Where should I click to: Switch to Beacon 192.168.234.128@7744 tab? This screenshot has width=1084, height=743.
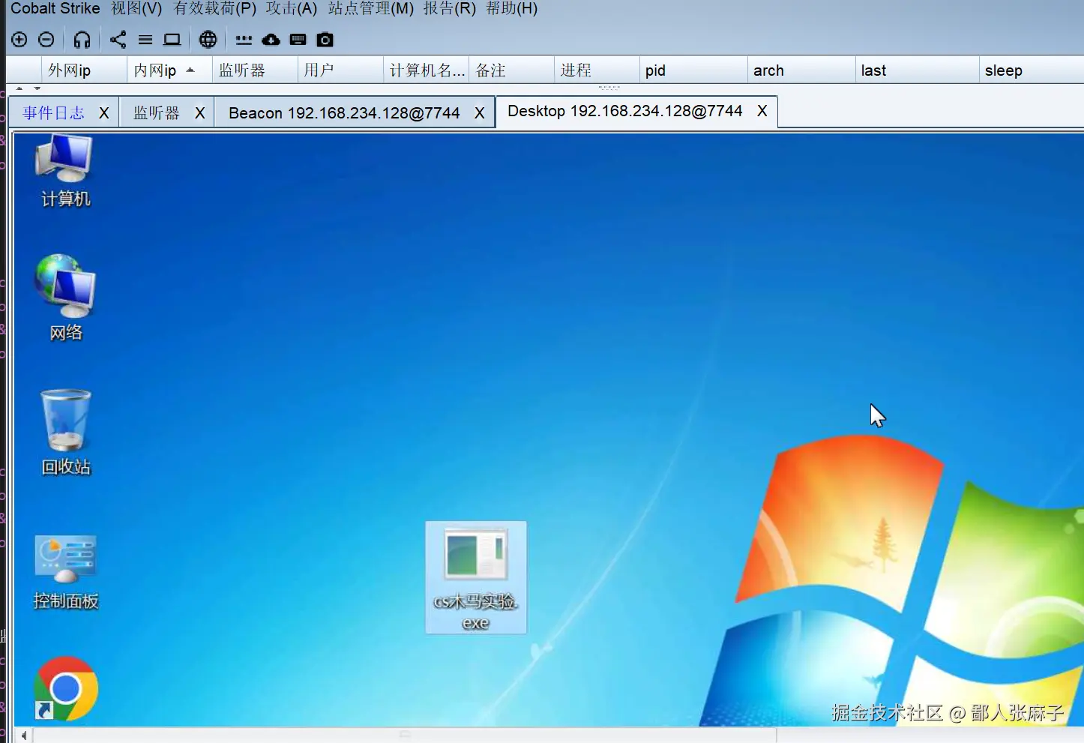coord(344,113)
